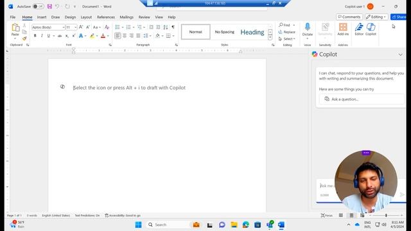Click the text highlight color yellow button
The image size is (411, 231).
(92, 36)
